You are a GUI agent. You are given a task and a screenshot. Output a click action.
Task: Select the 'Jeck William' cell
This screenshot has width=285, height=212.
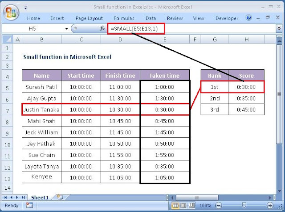(41, 132)
